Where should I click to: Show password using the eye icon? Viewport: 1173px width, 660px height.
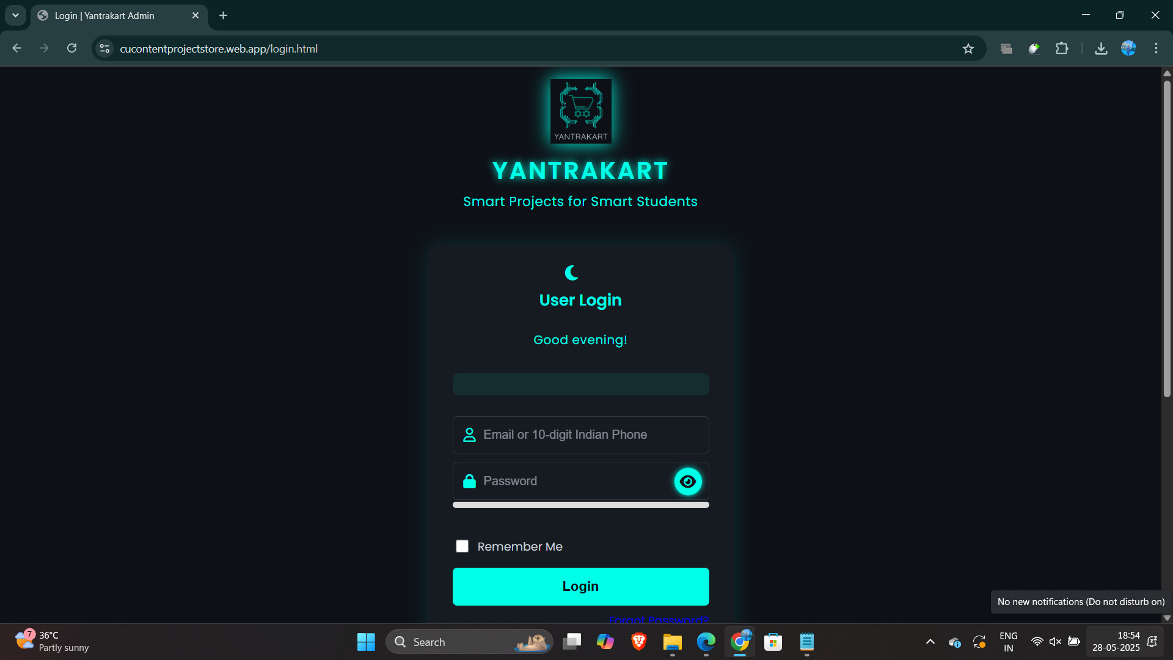pos(688,482)
